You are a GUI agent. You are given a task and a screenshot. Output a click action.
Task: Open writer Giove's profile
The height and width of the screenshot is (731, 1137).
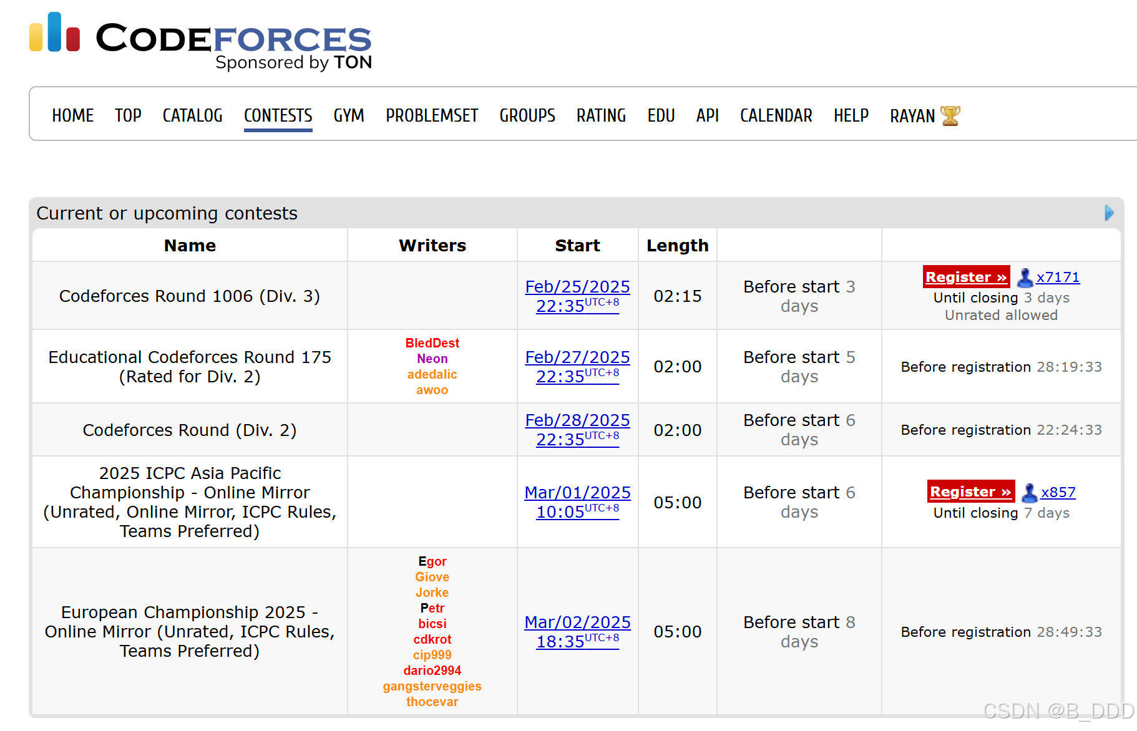[x=432, y=577]
